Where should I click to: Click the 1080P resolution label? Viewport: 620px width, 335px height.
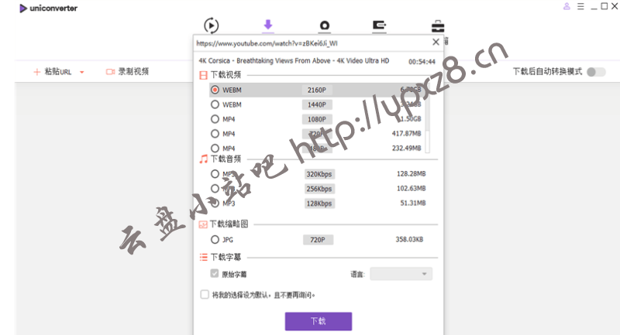(317, 119)
